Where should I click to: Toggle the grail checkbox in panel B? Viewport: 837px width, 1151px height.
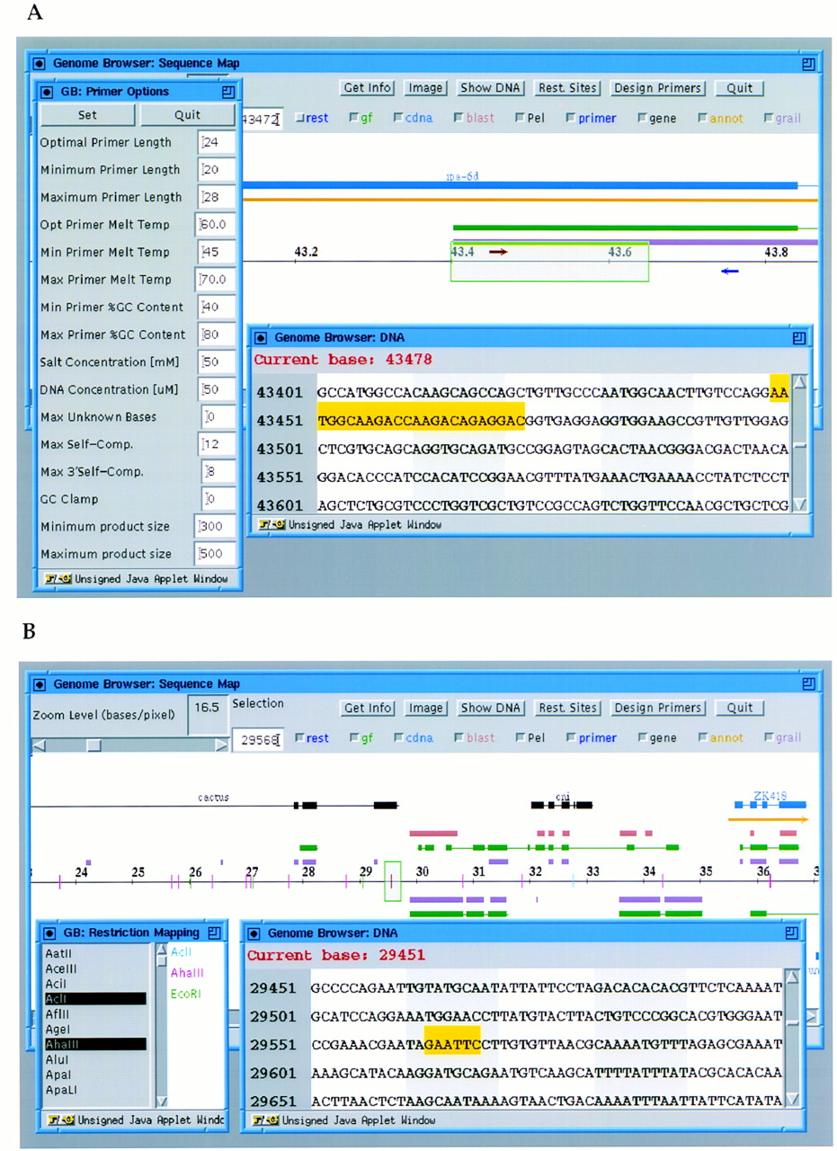click(768, 737)
